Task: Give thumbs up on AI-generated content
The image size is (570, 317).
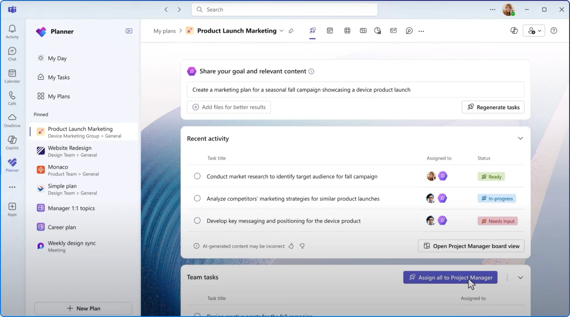Action: pos(291,246)
